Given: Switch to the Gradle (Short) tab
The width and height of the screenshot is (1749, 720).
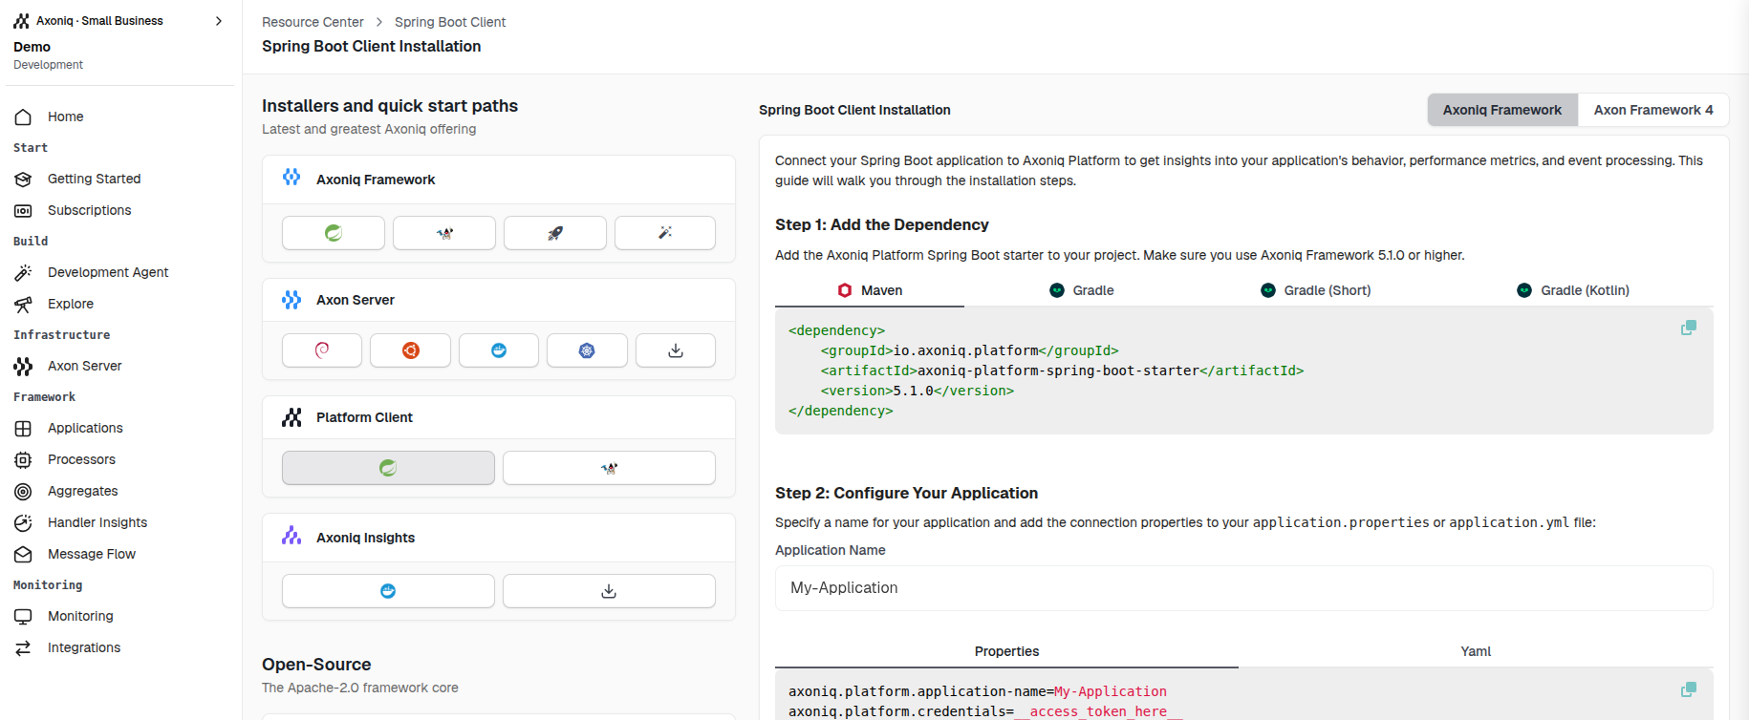Looking at the screenshot, I should tap(1315, 290).
